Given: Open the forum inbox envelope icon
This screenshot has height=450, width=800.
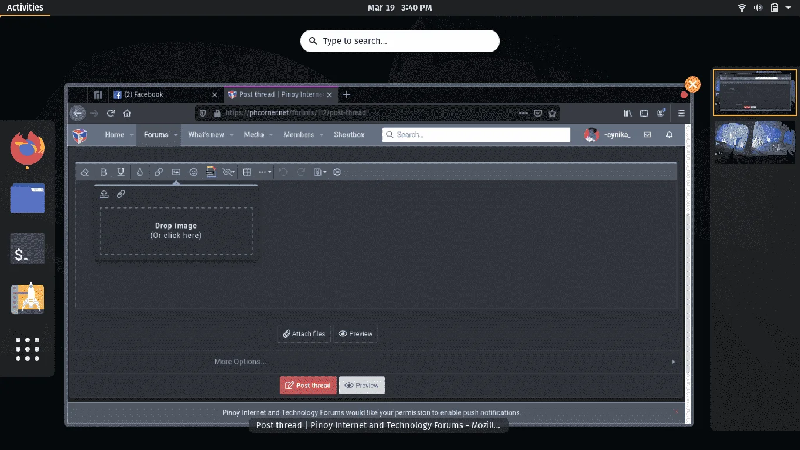Looking at the screenshot, I should pyautogui.click(x=647, y=135).
